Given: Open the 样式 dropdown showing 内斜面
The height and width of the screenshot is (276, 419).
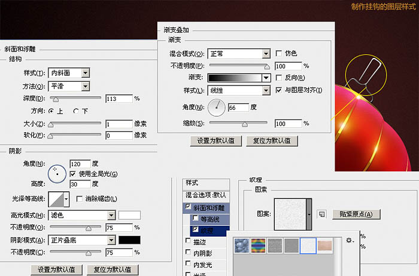Looking at the screenshot, I should tap(69, 73).
